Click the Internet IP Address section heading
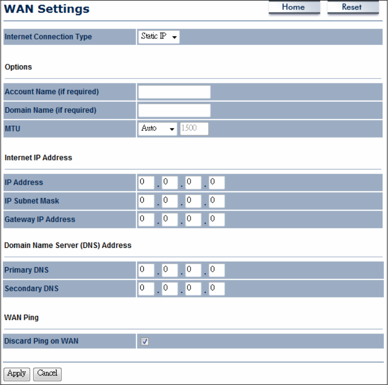388x385 pixels. [38, 158]
